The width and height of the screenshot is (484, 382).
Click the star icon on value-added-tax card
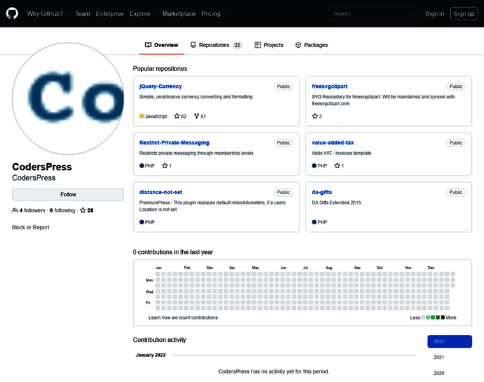tap(337, 166)
